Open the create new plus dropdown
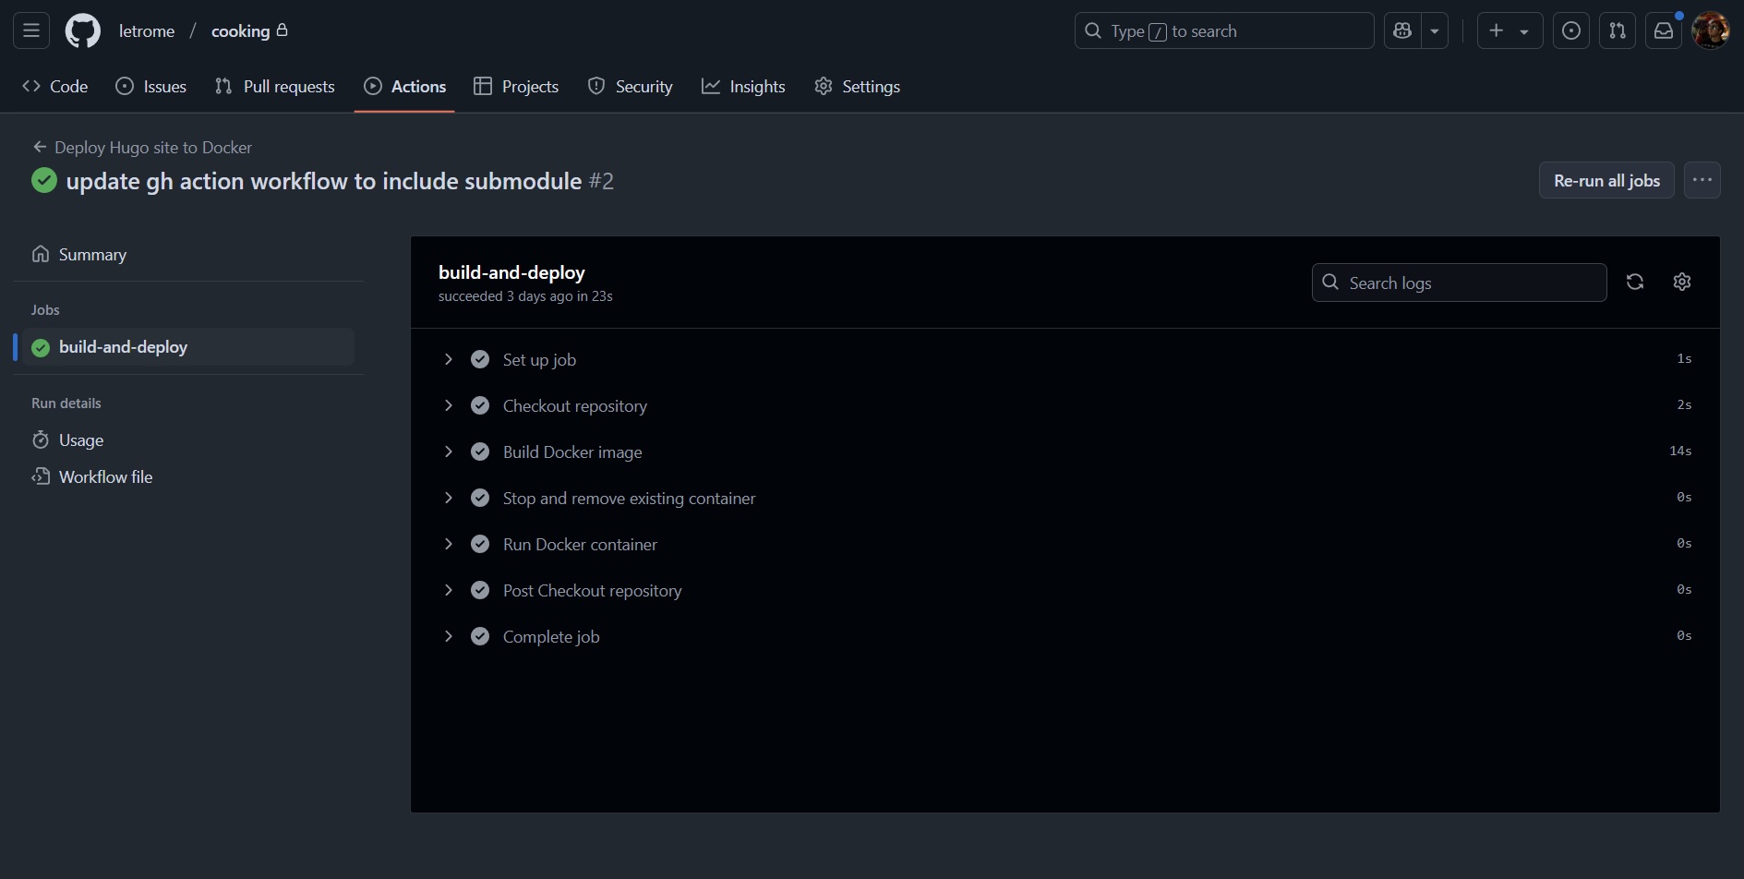Image resolution: width=1744 pixels, height=879 pixels. coord(1509,30)
